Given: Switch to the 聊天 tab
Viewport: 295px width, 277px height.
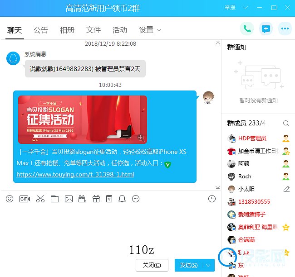Looking at the screenshot, I should (15, 30).
